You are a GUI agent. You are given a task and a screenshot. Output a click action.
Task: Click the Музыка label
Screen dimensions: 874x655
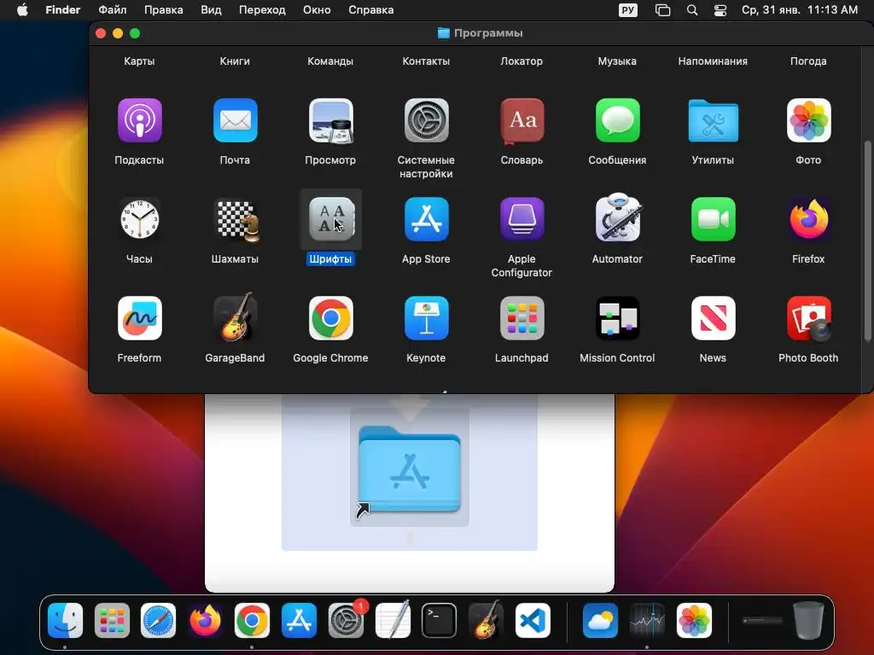617,61
